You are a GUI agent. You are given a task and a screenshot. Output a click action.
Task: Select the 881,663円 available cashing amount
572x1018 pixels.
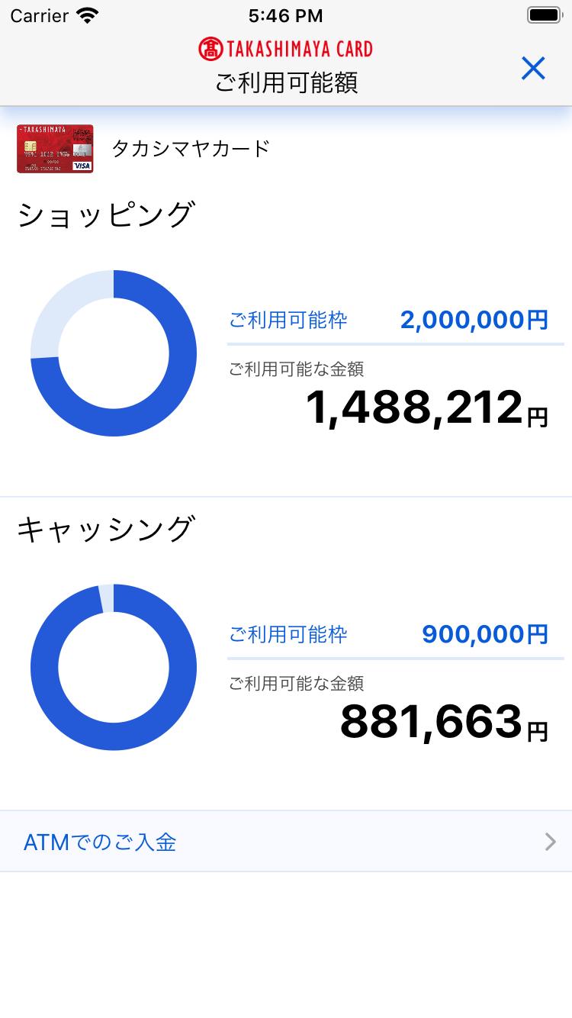tap(443, 723)
